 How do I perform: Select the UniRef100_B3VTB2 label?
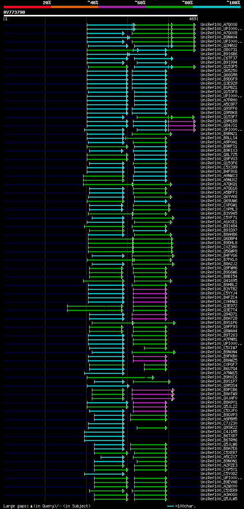[219, 289]
